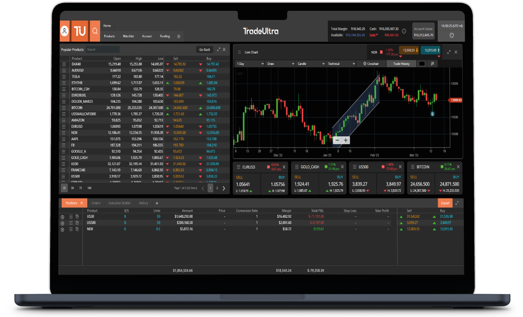Toggle Trade History on the chart
Image resolution: width=523 pixels, height=317 pixels.
click(x=401, y=64)
